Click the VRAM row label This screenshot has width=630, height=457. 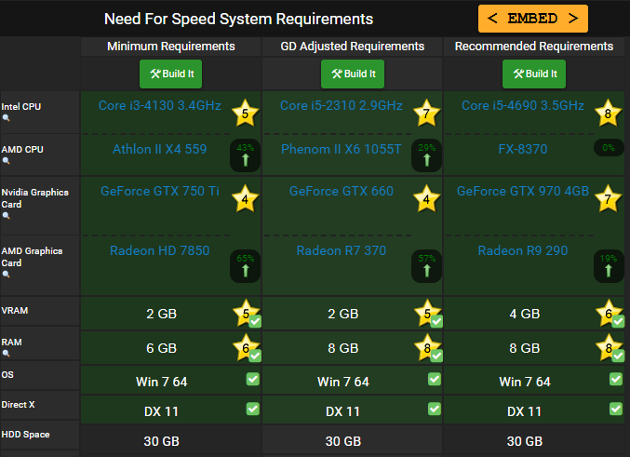click(x=15, y=311)
